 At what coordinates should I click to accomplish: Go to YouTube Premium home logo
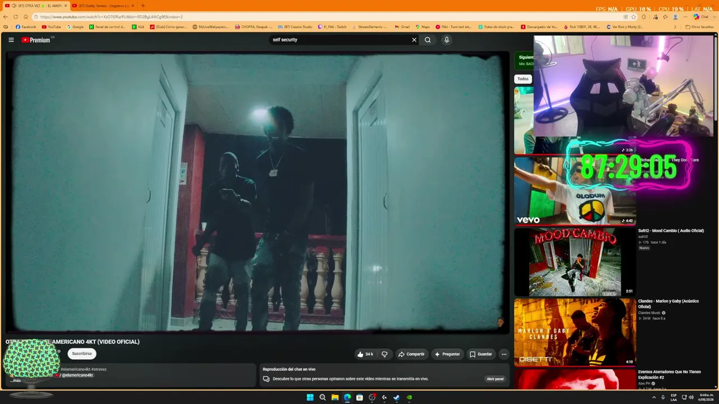tap(36, 40)
